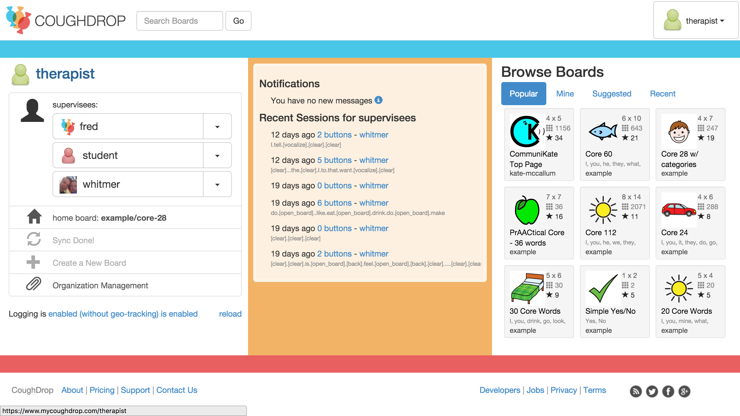Screen dimensions: 740x416
Task: Open the Facebook icon in footer
Action: click(x=668, y=391)
